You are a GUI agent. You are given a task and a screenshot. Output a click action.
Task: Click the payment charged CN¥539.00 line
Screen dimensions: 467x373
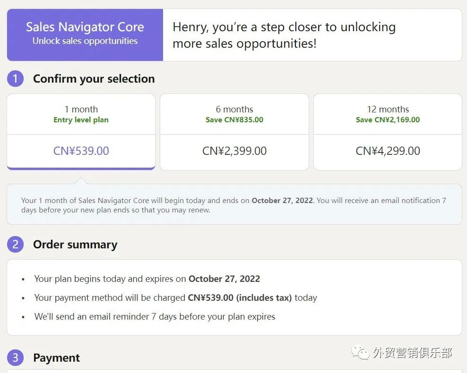tap(175, 298)
